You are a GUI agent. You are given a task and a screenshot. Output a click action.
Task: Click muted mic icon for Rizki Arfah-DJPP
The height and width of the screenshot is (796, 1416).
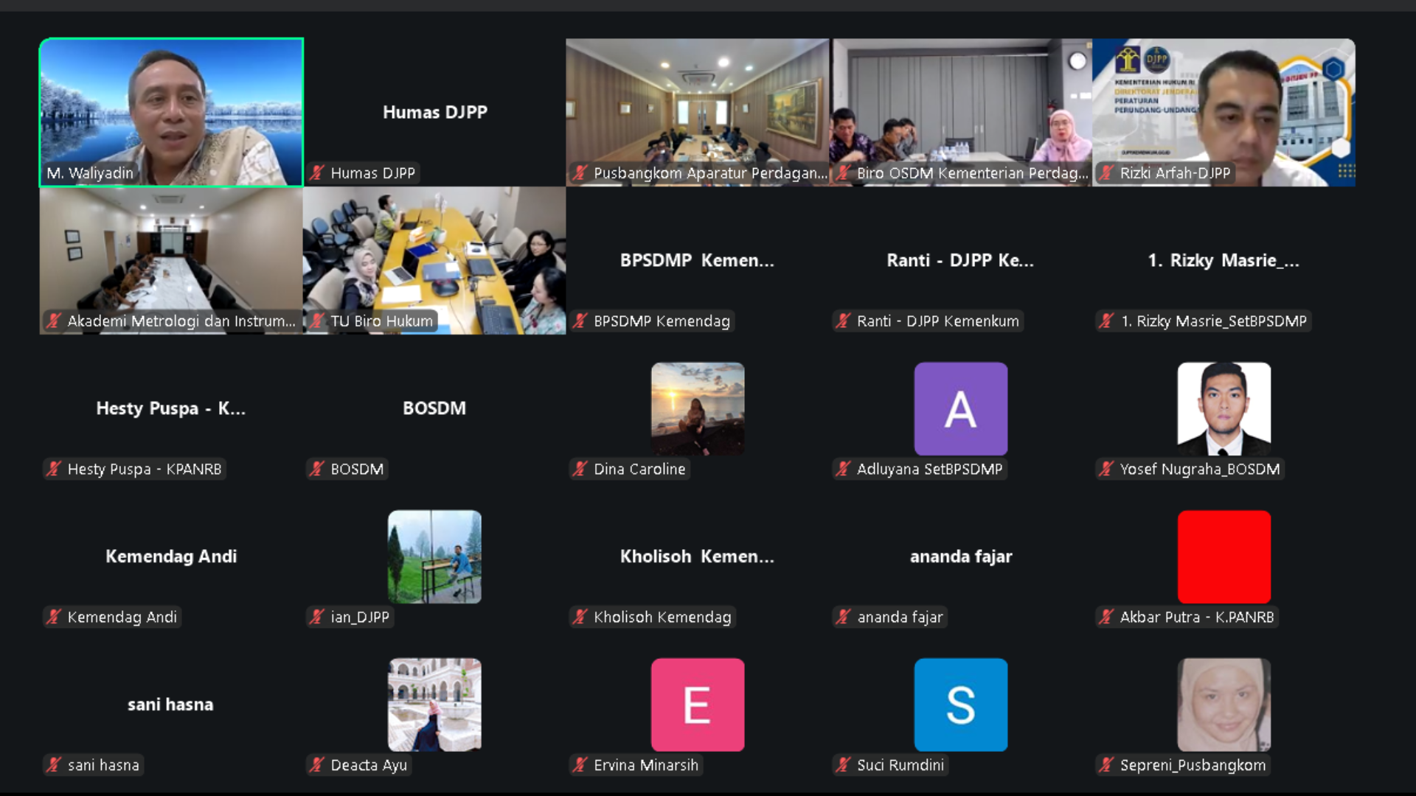tap(1106, 173)
